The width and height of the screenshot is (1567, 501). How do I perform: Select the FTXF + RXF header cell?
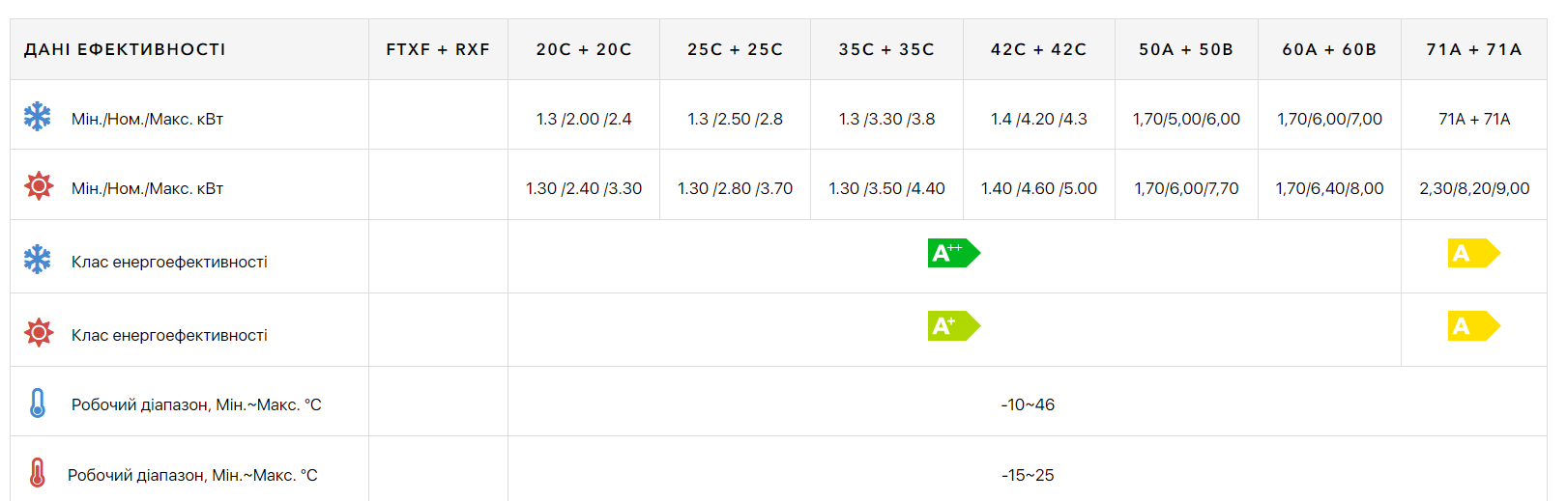[438, 49]
